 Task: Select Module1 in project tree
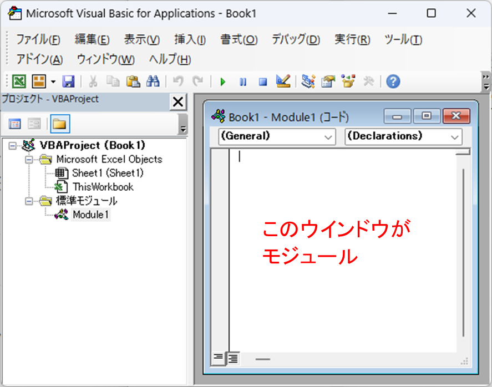[90, 215]
